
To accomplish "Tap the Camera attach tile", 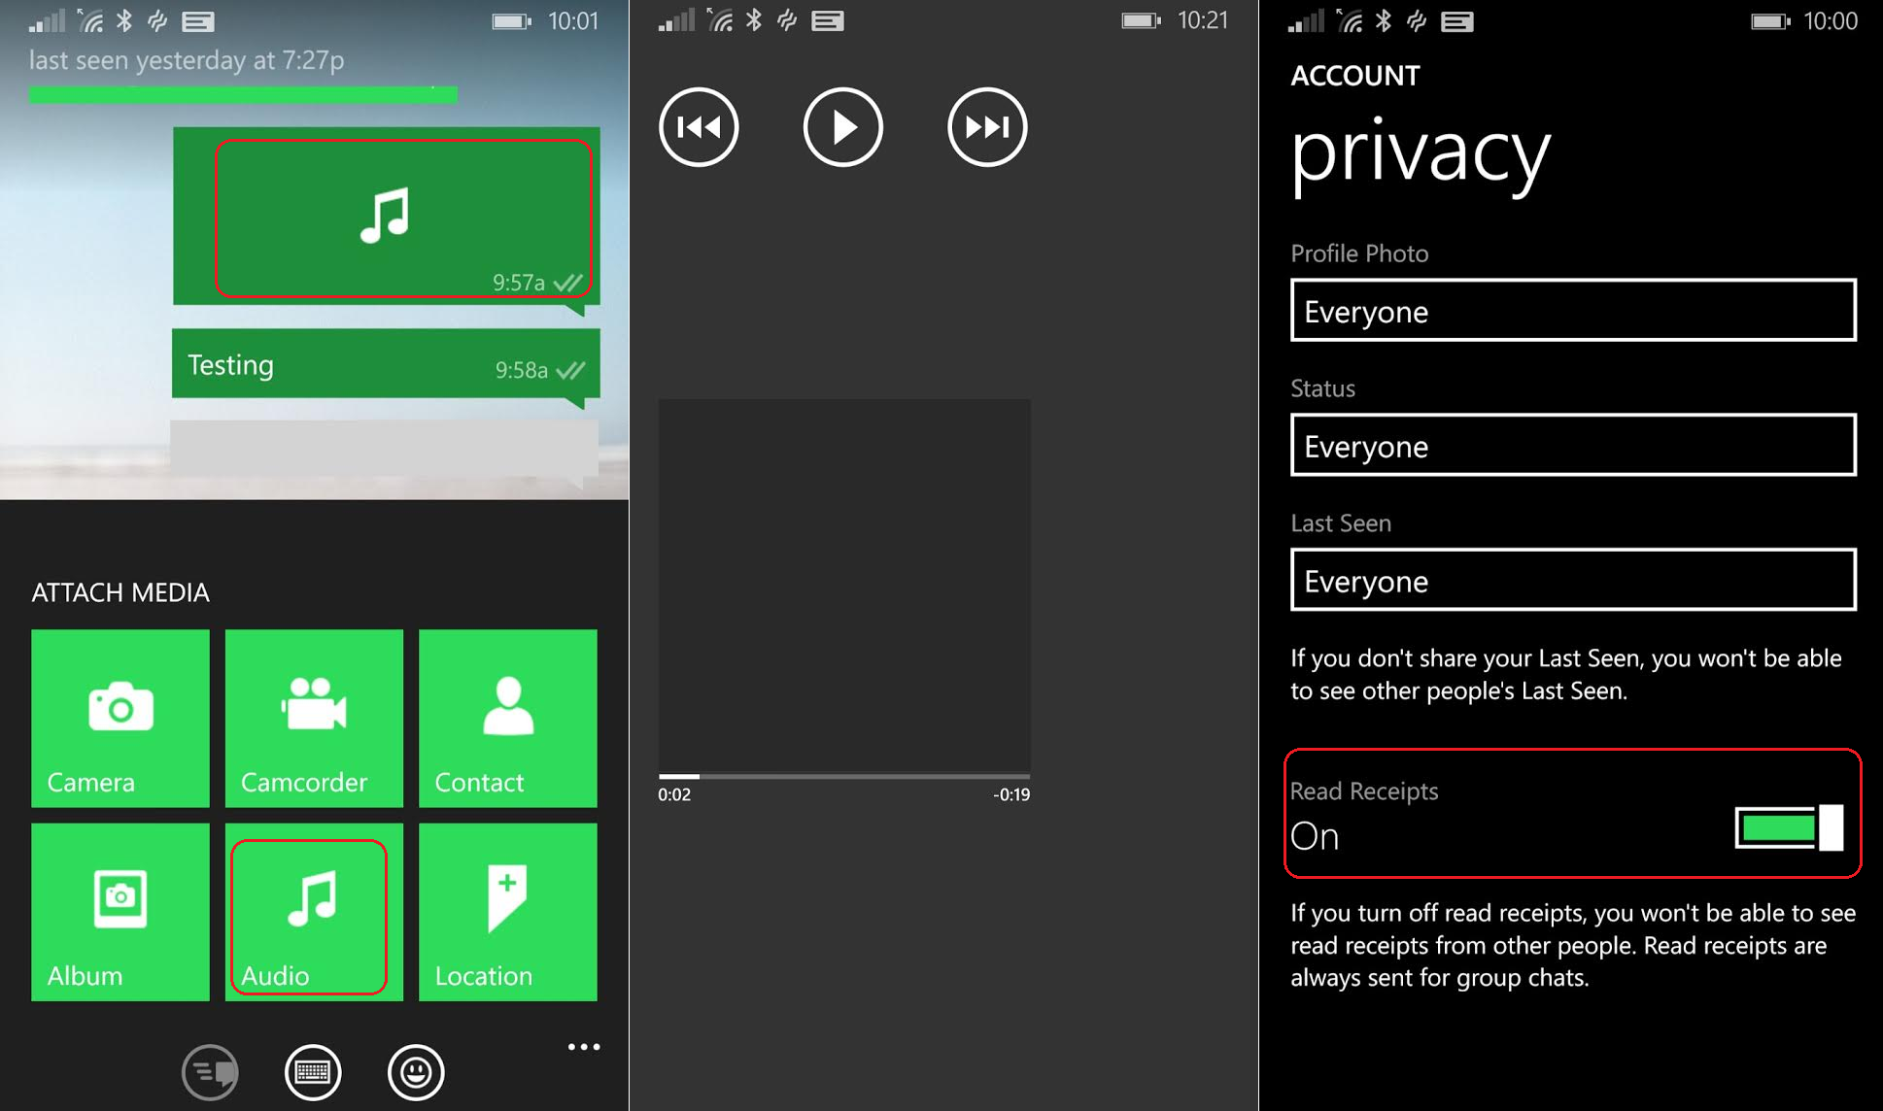I will pos(120,718).
